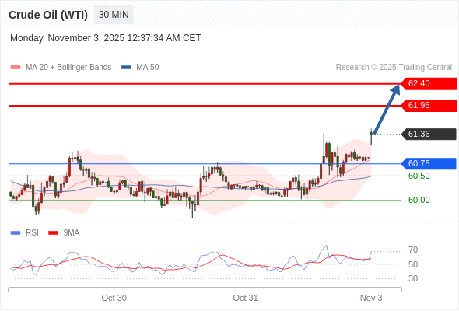Viewport: 459px width, 311px height.
Task: Click the blue RSI legend swatch
Action: tap(16, 233)
